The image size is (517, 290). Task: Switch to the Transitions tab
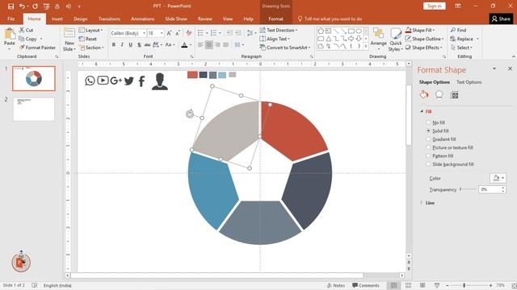109,19
